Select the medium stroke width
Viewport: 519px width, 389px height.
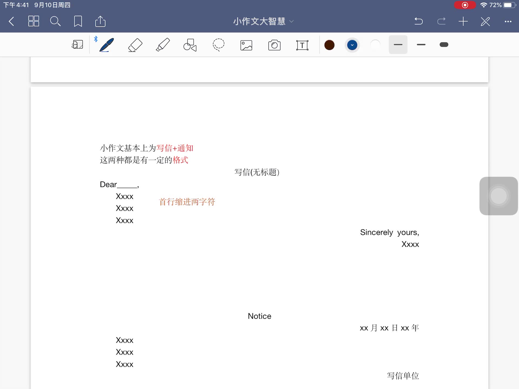[x=421, y=45]
